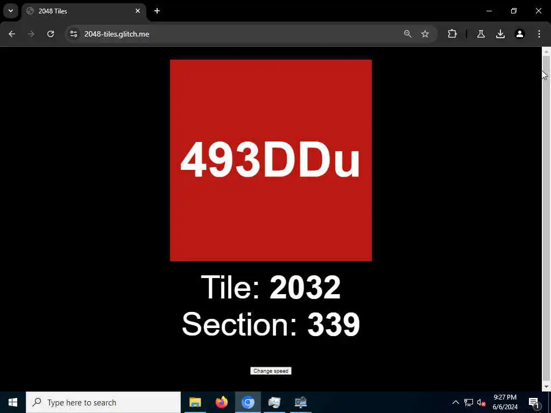Image resolution: width=551 pixels, height=413 pixels.
Task: Click the vertical scrollbar thumb
Action: (x=546, y=218)
